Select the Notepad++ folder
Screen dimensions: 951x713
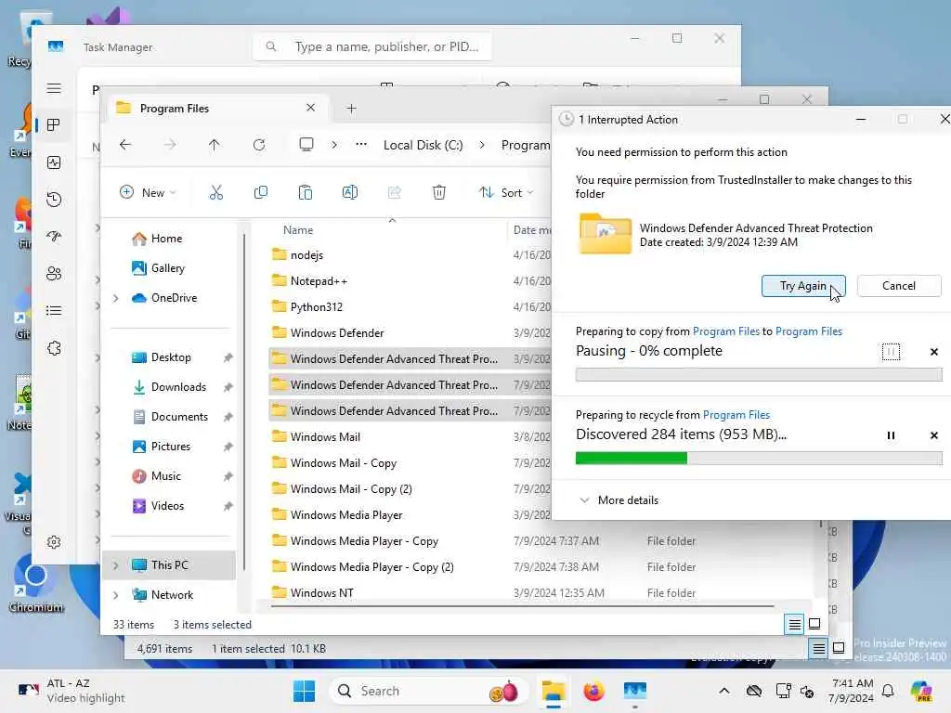pyautogui.click(x=319, y=281)
